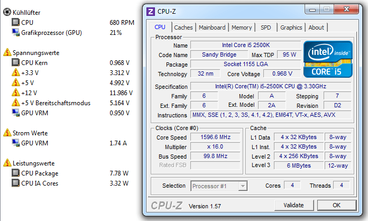Open the Graphics tab
368x221 pixels.
point(291,27)
